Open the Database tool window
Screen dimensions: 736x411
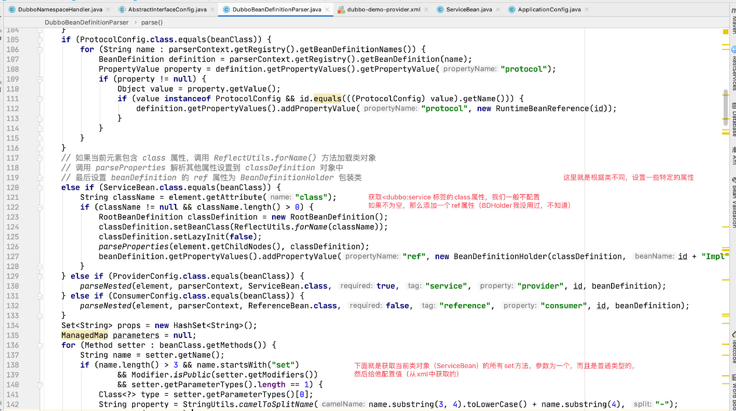[733, 120]
